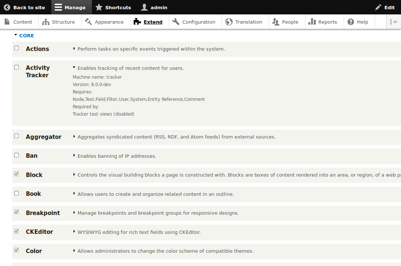Click the Edit button label
The width and height of the screenshot is (401, 266).
pos(390,8)
